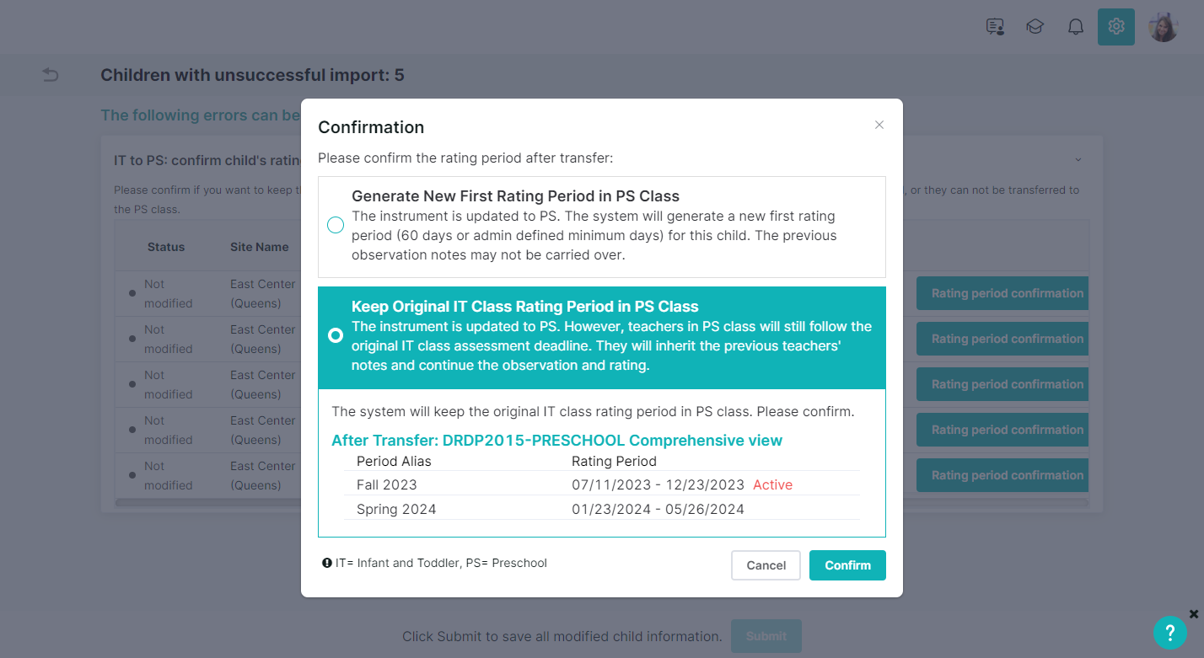Click the back arrow beside page title
Viewport: 1204px width, 658px height.
coord(51,75)
